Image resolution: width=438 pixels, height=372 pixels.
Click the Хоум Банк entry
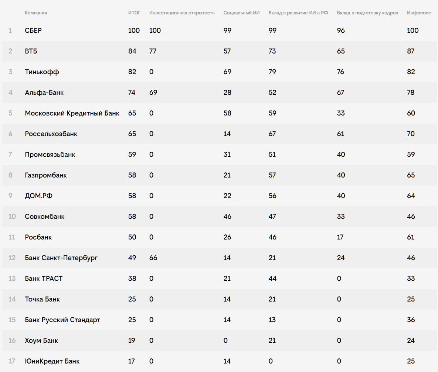point(41,341)
